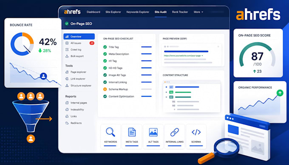Click the grey Schema Markup progress bar
The image size is (289, 165).
coord(146,89)
